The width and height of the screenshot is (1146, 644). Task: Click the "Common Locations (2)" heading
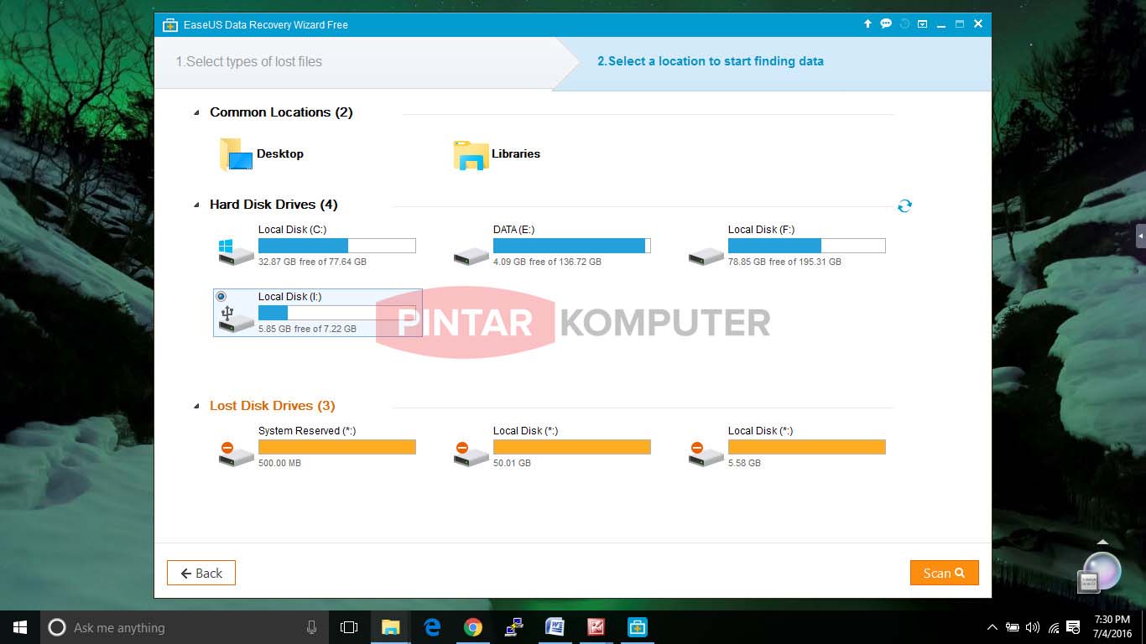pos(281,112)
